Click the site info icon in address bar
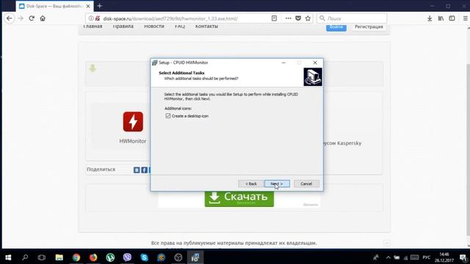470x264 pixels. pyautogui.click(x=91, y=18)
